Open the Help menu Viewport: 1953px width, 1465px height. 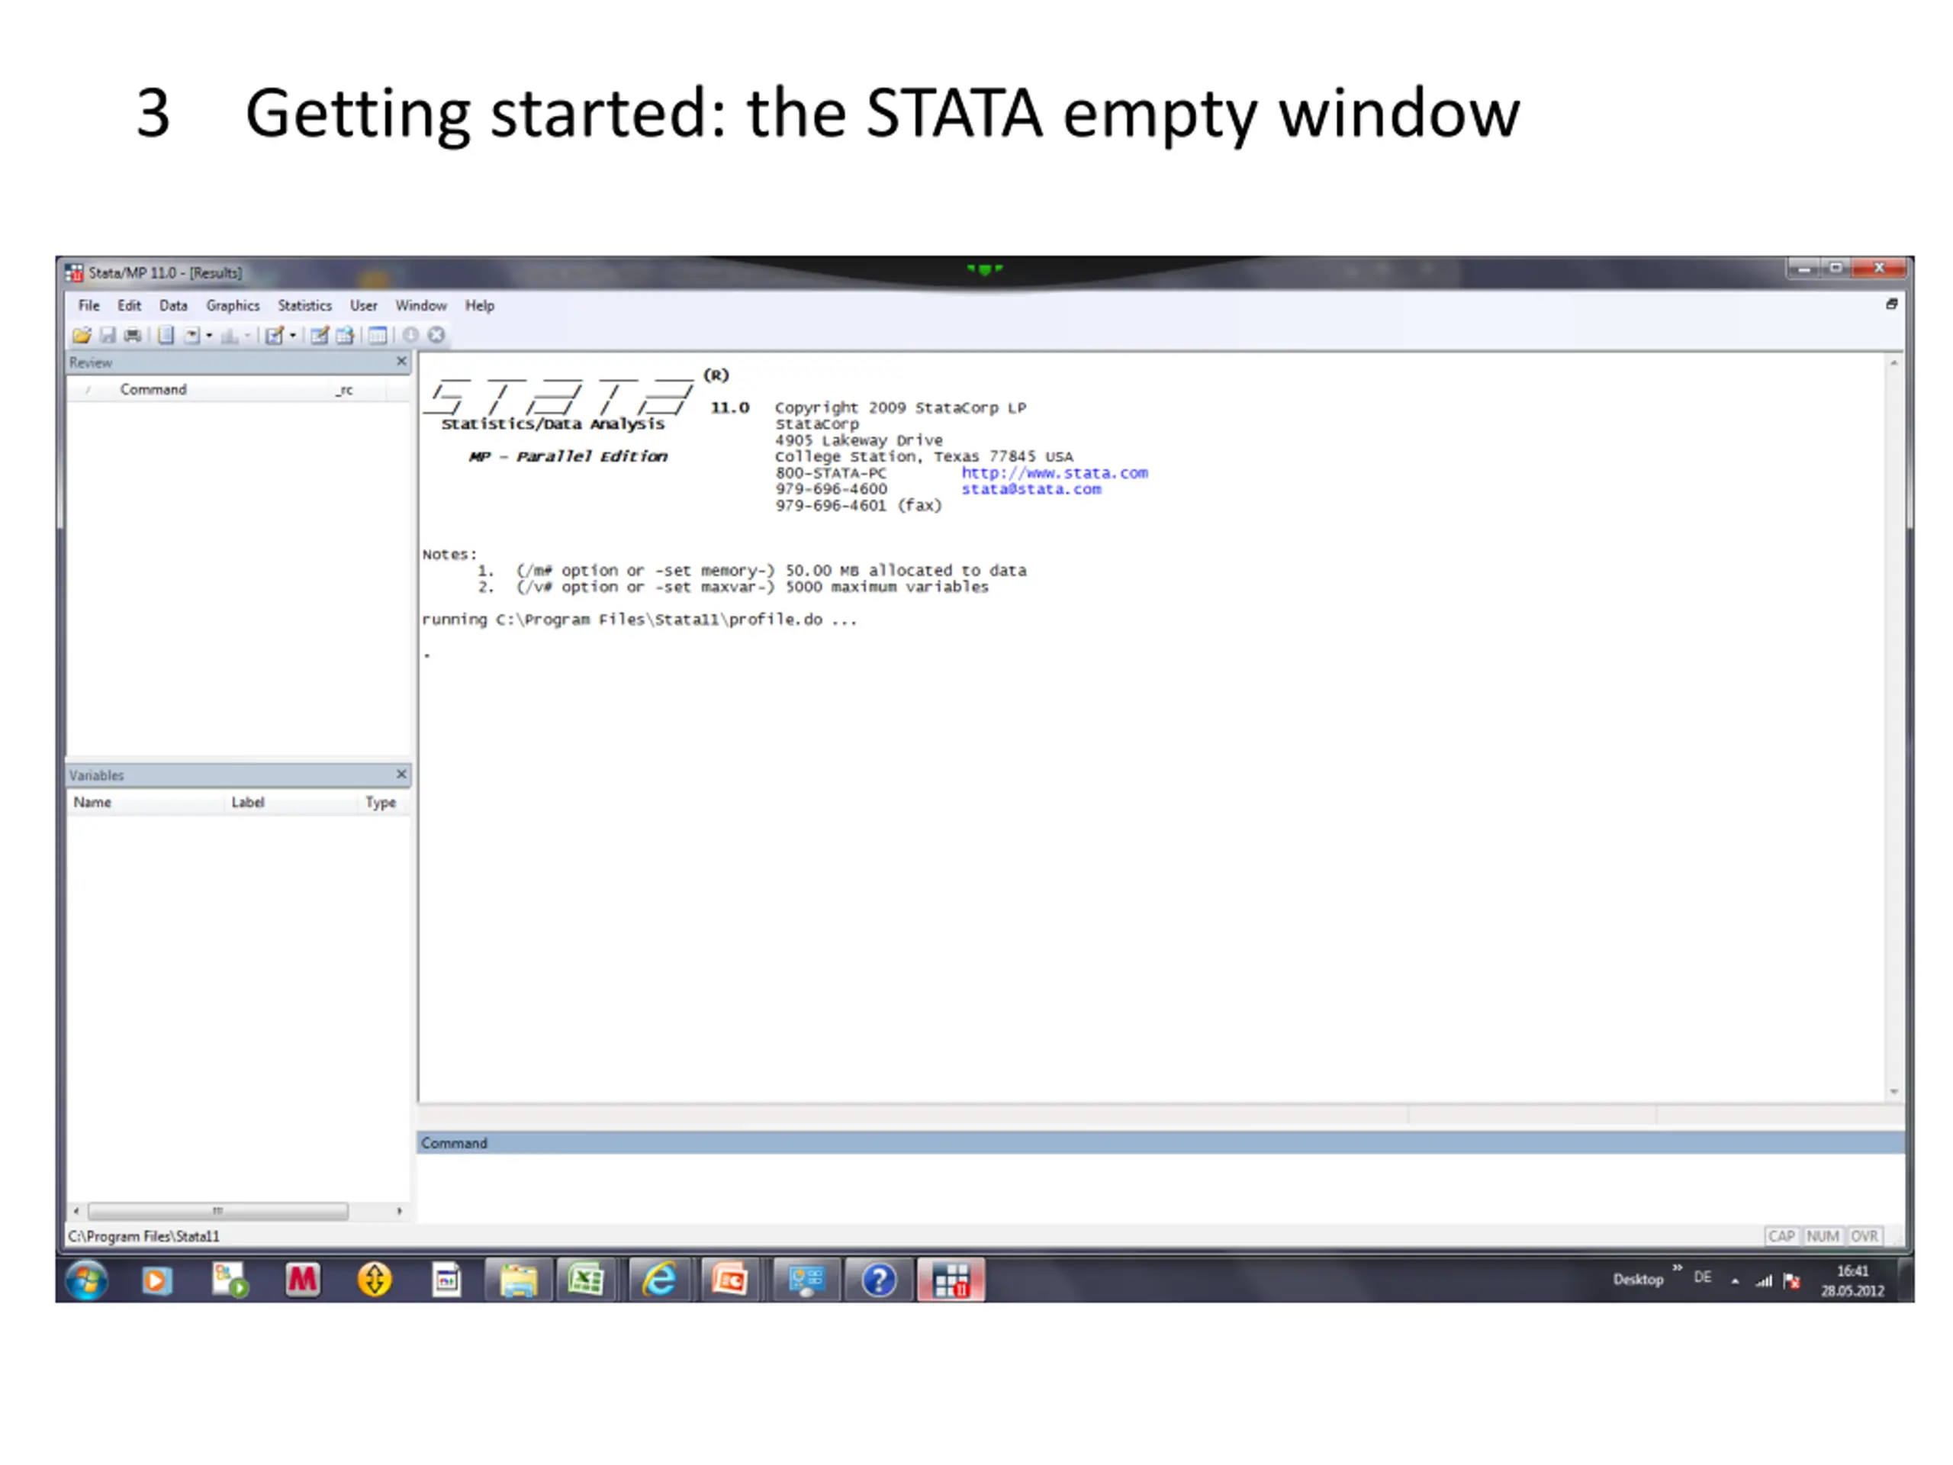tap(481, 305)
